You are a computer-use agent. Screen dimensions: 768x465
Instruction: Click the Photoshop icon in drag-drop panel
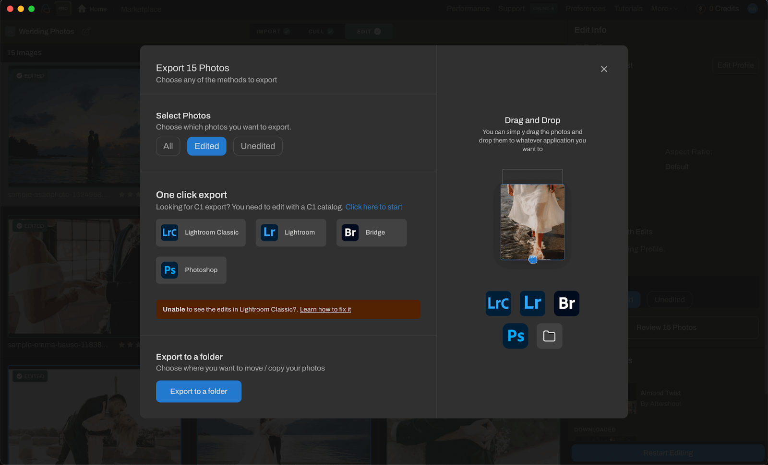click(x=516, y=336)
